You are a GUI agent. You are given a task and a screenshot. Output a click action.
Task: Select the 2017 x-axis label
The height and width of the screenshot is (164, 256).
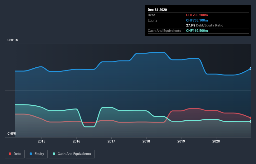pos(111,141)
